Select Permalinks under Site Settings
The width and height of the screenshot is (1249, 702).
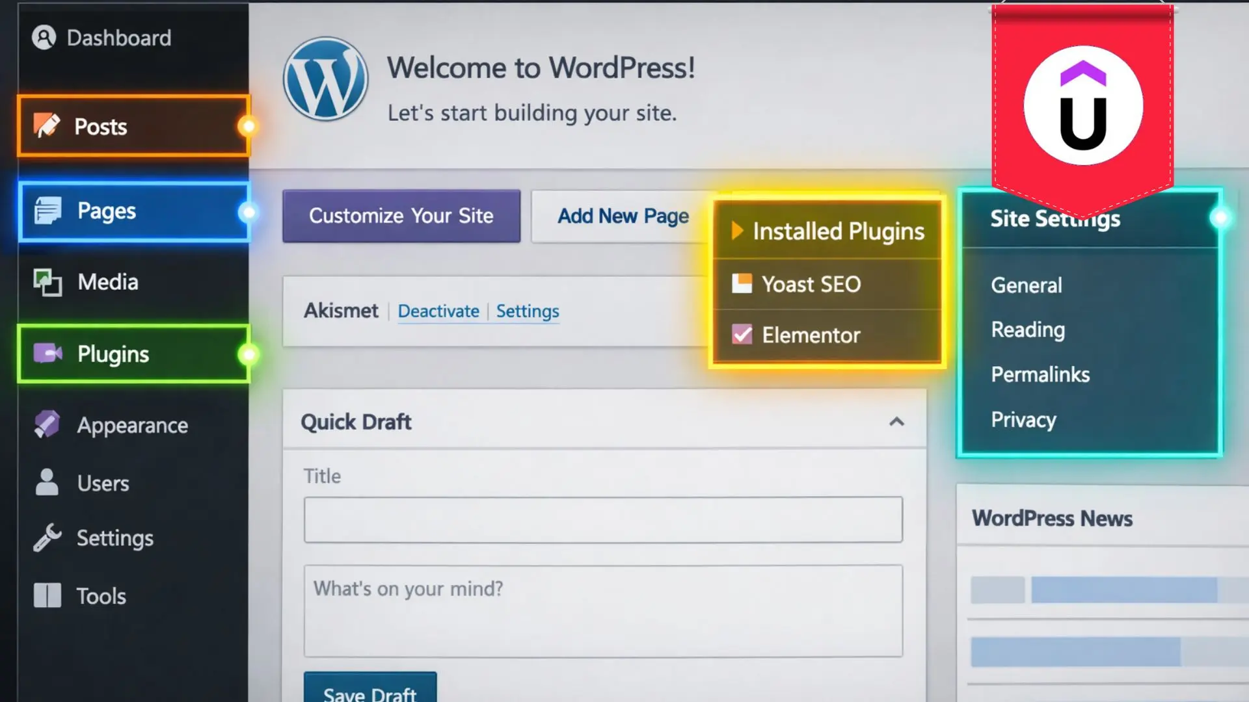1040,374
